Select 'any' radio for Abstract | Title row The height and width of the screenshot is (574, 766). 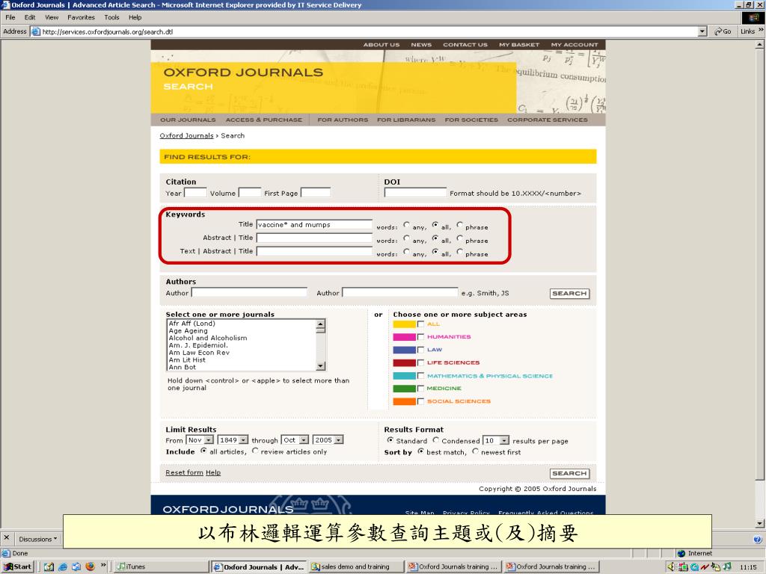pyautogui.click(x=406, y=238)
